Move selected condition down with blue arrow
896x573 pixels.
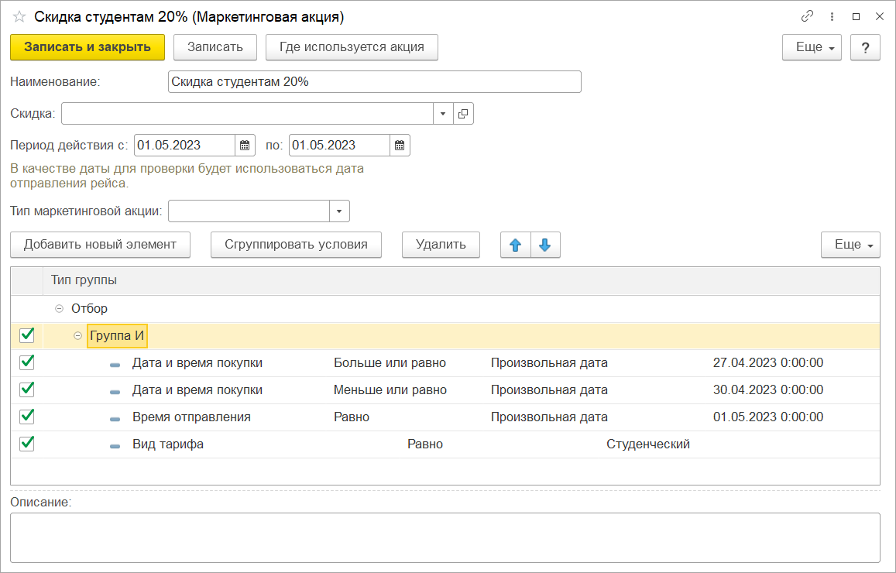pyautogui.click(x=545, y=245)
